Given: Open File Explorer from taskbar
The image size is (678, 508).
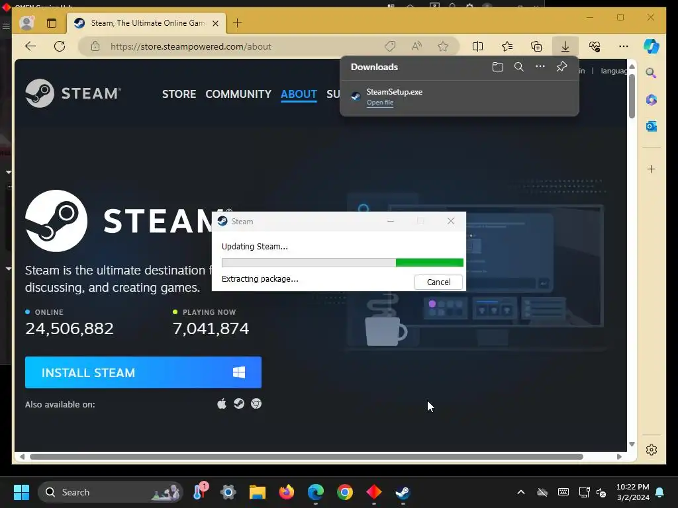Looking at the screenshot, I should 258,492.
